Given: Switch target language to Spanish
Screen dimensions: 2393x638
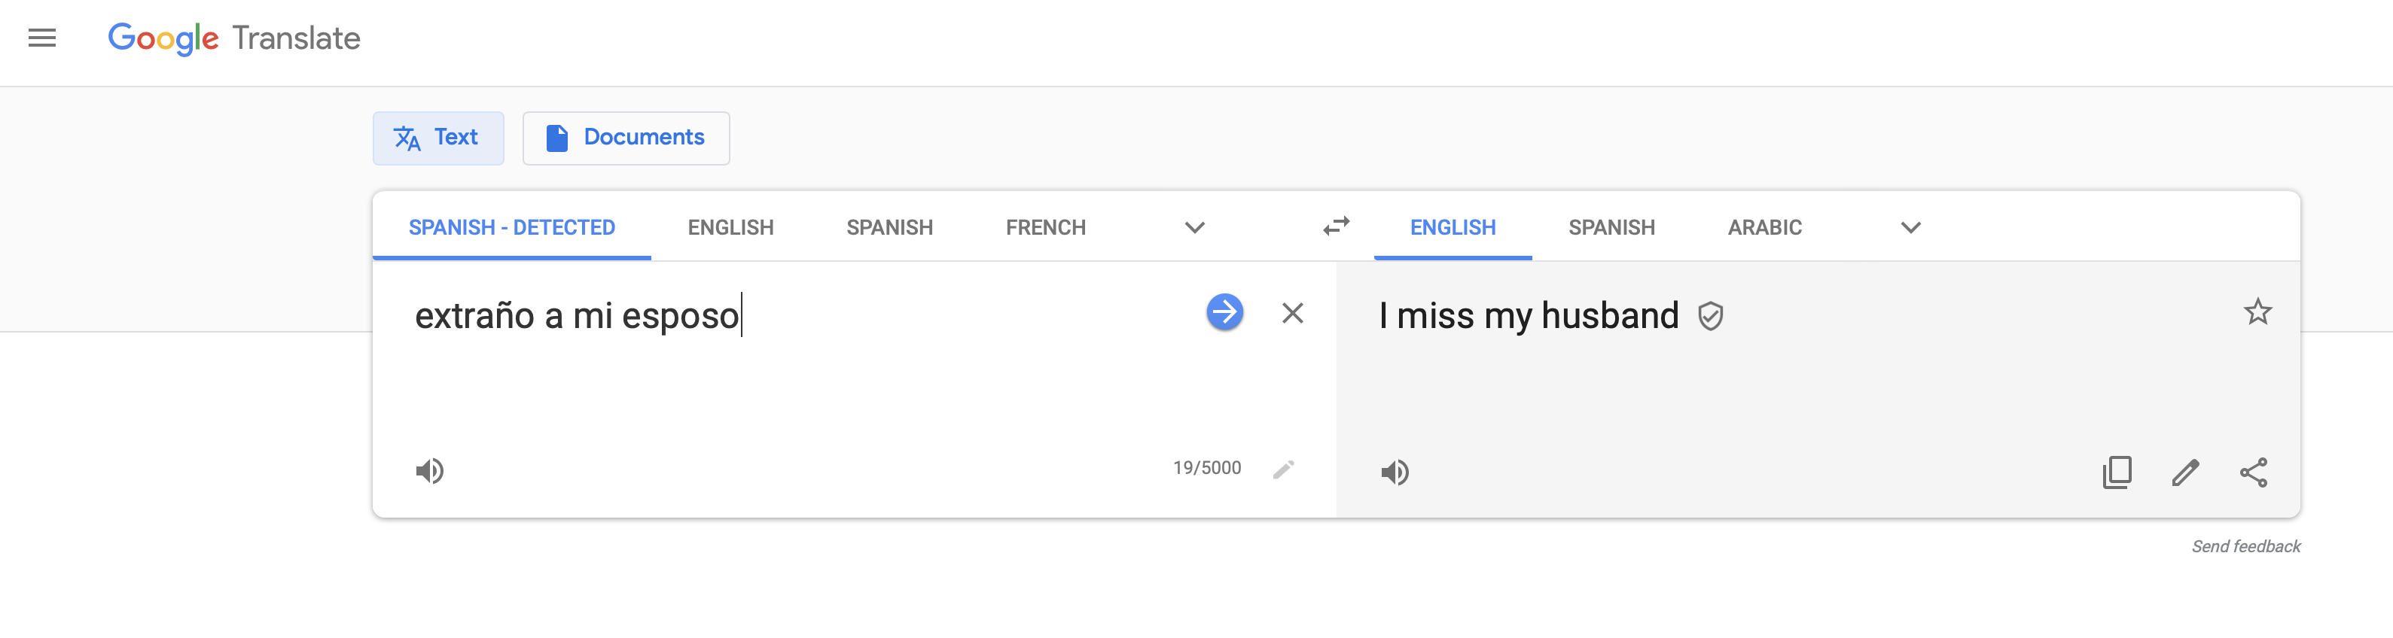Looking at the screenshot, I should [x=1611, y=227].
